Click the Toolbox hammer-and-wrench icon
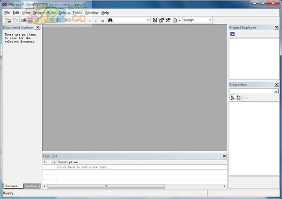The width and height of the screenshot is (282, 199). pyautogui.click(x=168, y=20)
